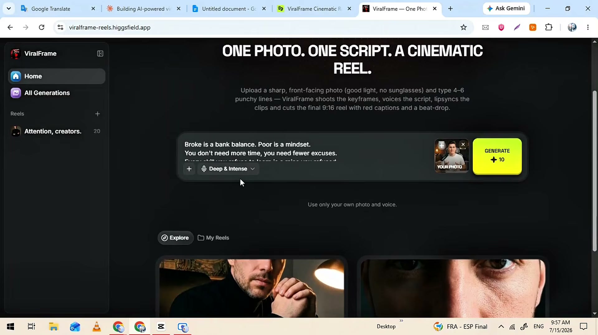Open All Generations in sidebar
The width and height of the screenshot is (598, 335).
pyautogui.click(x=57, y=93)
